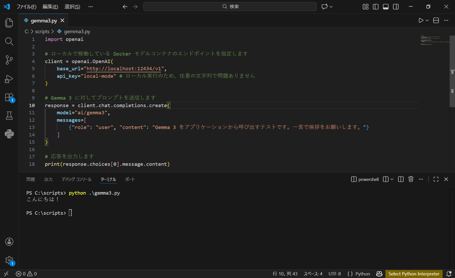The height and width of the screenshot is (278, 455).
Task: Open the Run and Debug view
Action: click(9, 79)
